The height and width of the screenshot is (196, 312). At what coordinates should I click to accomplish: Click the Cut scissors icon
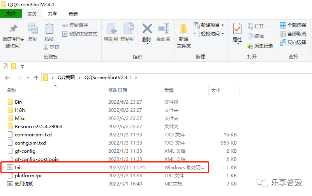(46, 47)
